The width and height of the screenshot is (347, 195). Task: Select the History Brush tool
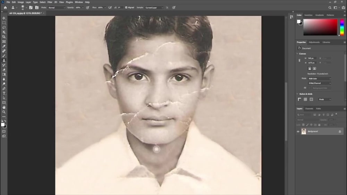tap(4, 65)
